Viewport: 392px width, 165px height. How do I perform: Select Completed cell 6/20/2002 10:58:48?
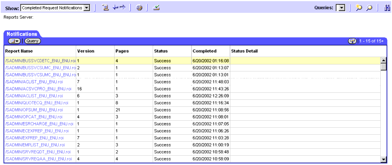pyautogui.click(x=211, y=152)
